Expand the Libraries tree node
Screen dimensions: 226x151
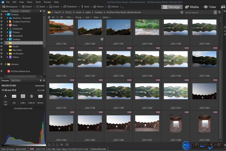(x=6, y=64)
